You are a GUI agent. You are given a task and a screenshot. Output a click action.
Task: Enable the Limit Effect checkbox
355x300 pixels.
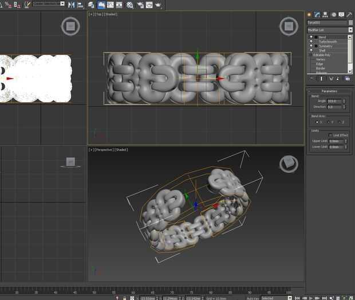coord(330,135)
